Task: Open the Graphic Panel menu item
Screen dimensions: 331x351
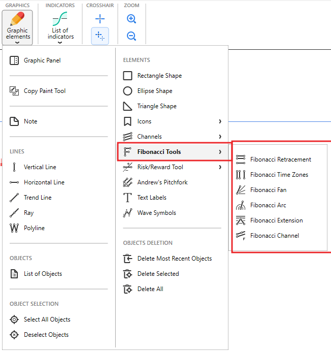Action: pos(42,60)
